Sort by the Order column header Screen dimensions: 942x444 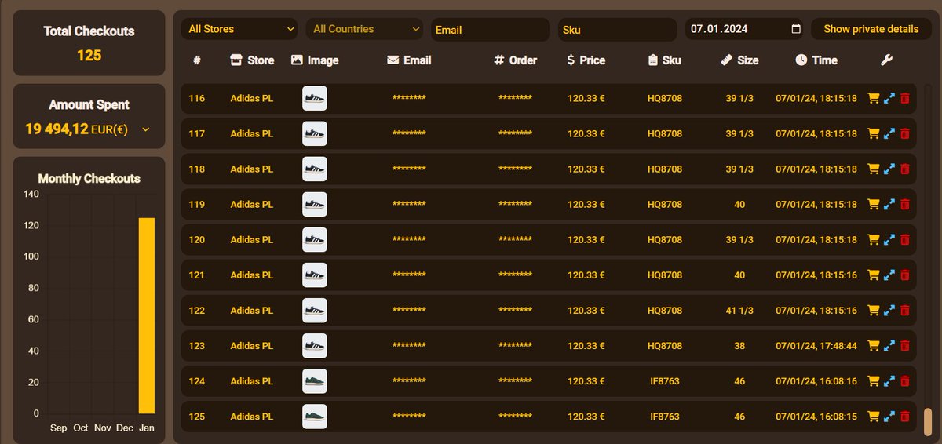point(516,60)
